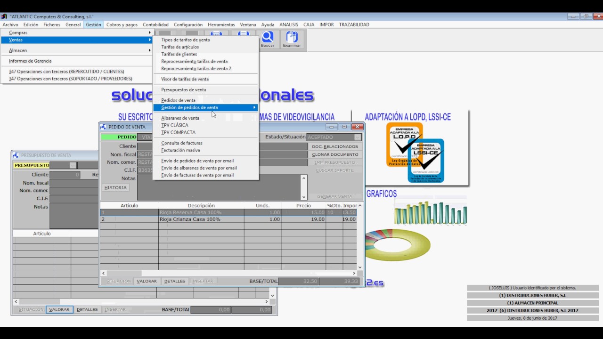Select Envío de pedidos de venta por email
Image resolution: width=603 pixels, height=339 pixels.
[x=206, y=161]
